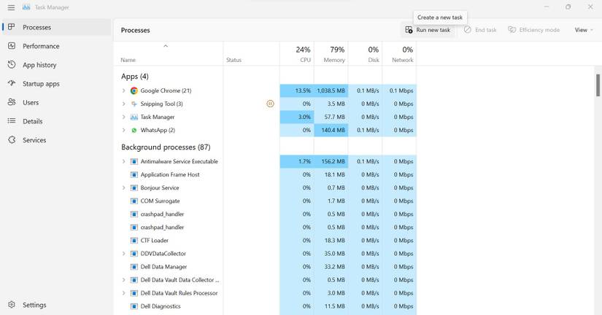Open the hamburger navigation menu icon
This screenshot has width=602, height=315.
pyautogui.click(x=11, y=7)
